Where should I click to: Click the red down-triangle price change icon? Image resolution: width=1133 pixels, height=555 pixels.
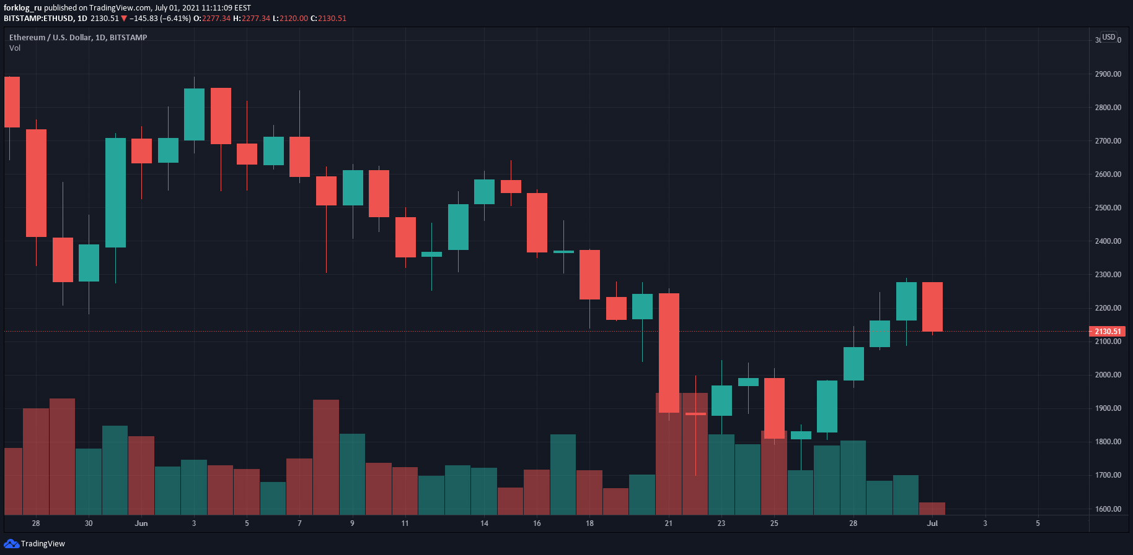tap(124, 19)
